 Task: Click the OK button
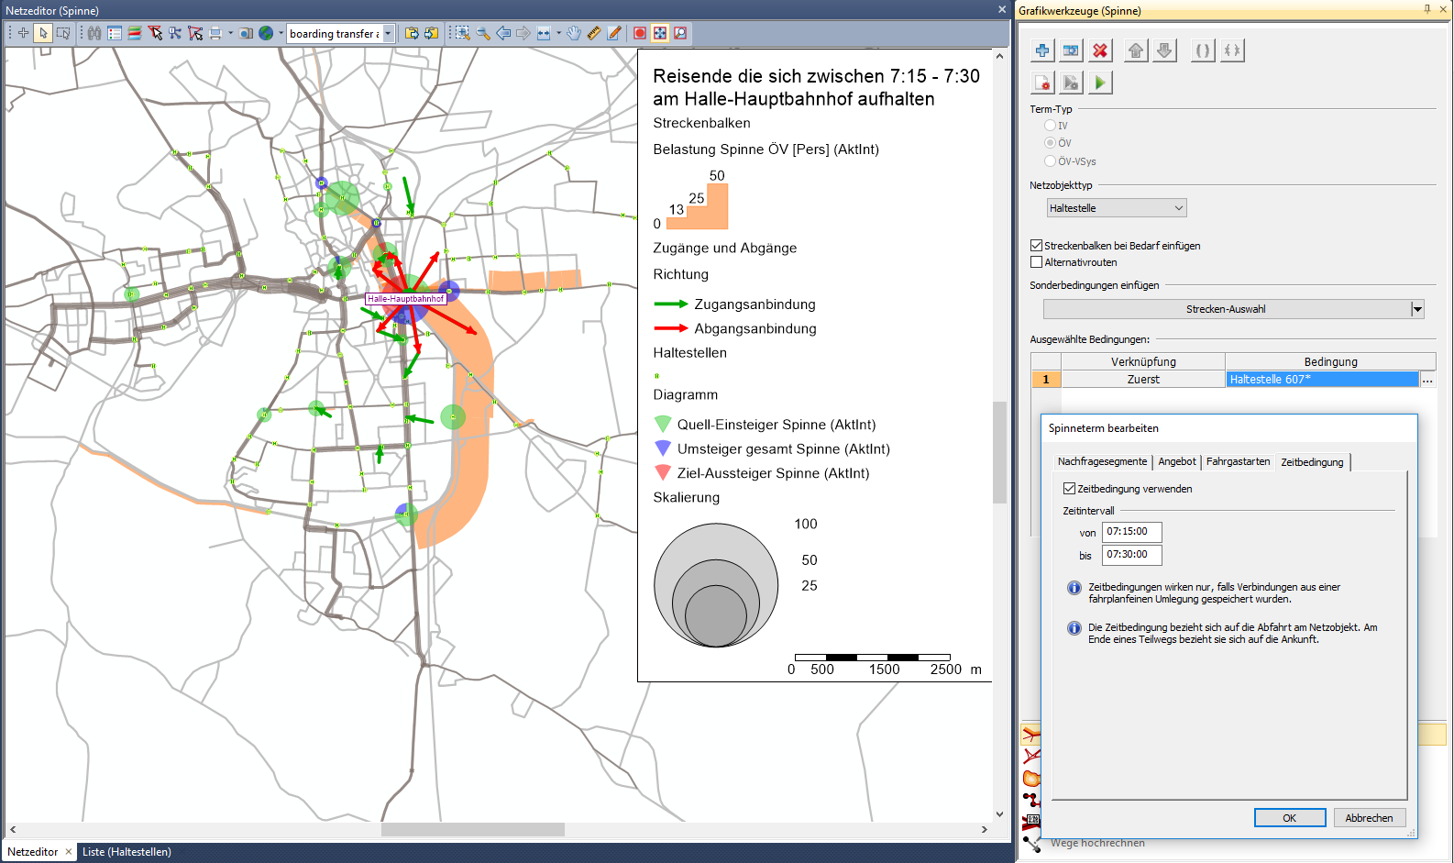click(x=1289, y=818)
